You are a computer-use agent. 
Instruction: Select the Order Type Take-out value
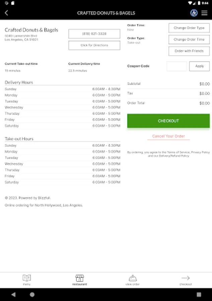point(134,42)
